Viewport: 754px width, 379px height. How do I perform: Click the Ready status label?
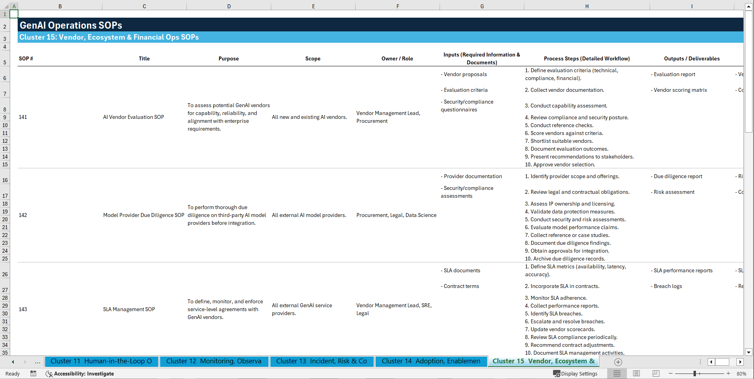[12, 374]
